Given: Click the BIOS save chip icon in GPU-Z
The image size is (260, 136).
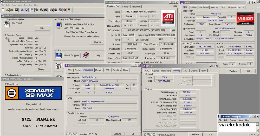Looking at the screenshot, I should 173,30.
